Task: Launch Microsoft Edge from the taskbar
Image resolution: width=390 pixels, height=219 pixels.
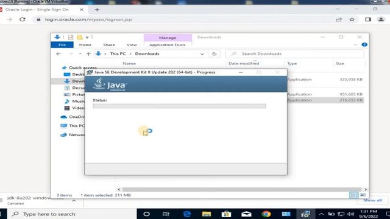Action: (x=186, y=214)
